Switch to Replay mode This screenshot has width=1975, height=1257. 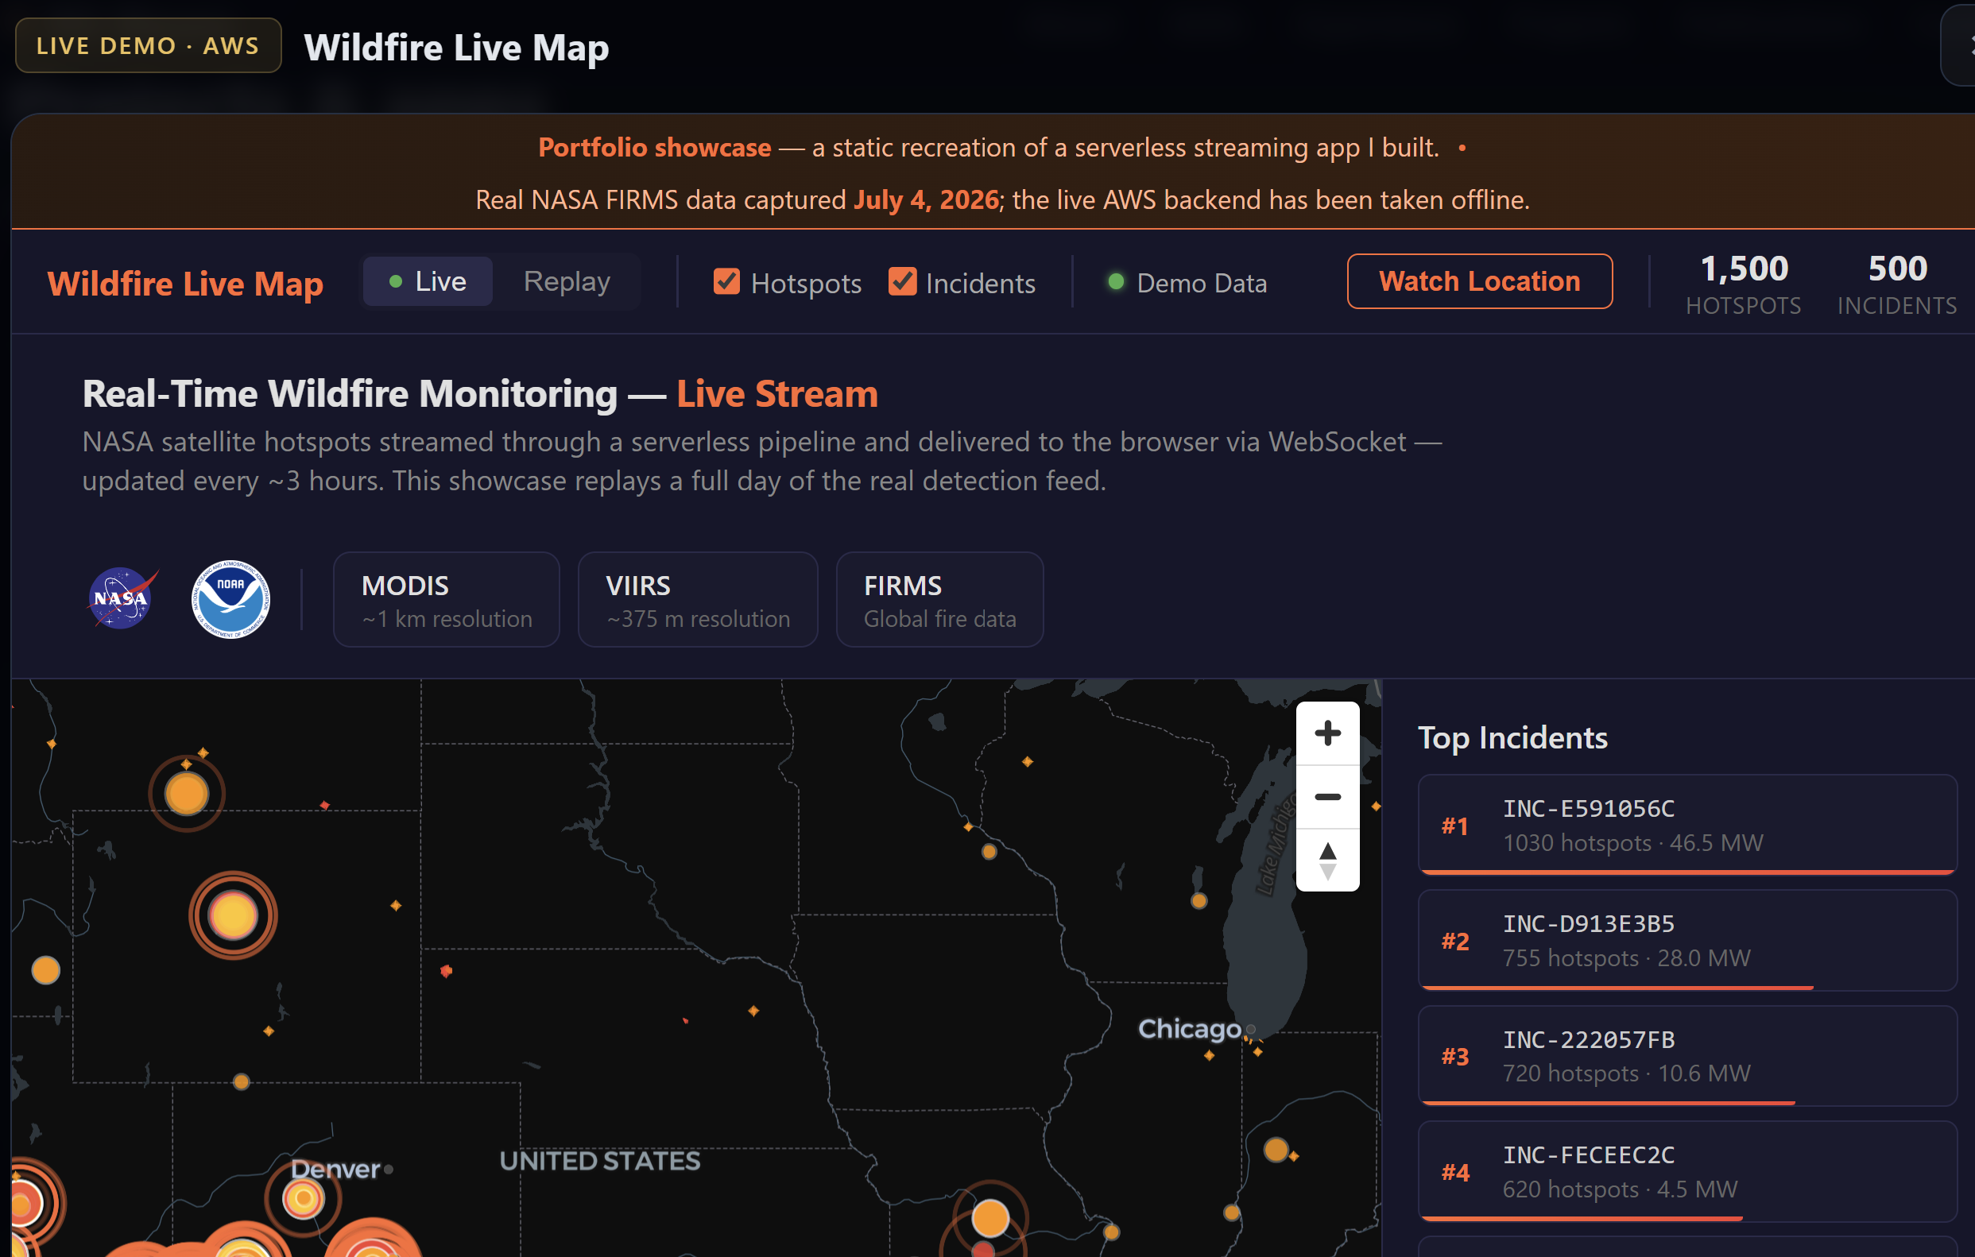(x=567, y=281)
